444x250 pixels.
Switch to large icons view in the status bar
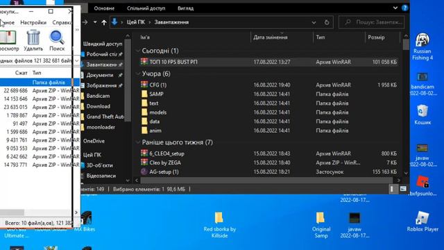click(403, 189)
